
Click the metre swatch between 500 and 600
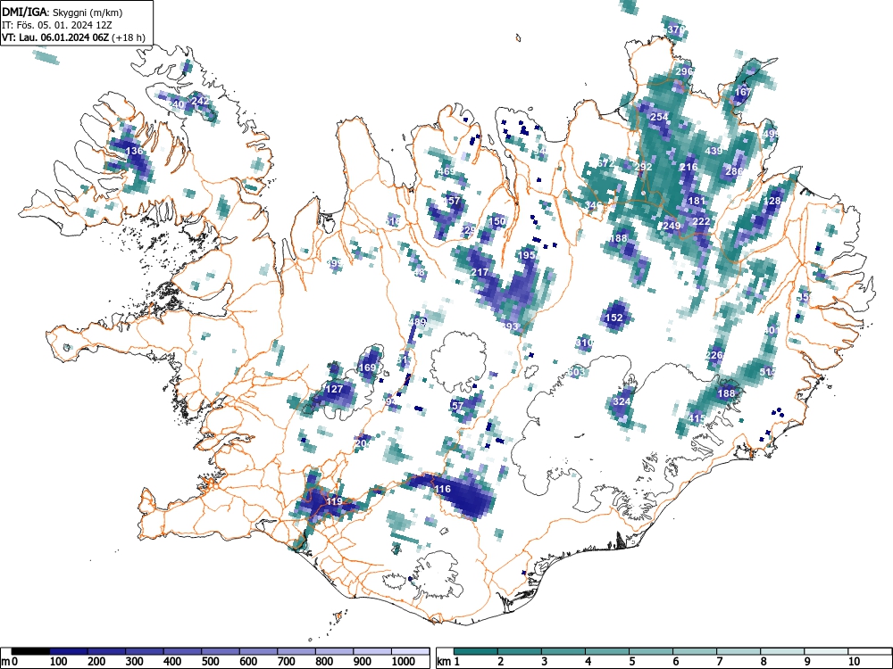(x=221, y=651)
